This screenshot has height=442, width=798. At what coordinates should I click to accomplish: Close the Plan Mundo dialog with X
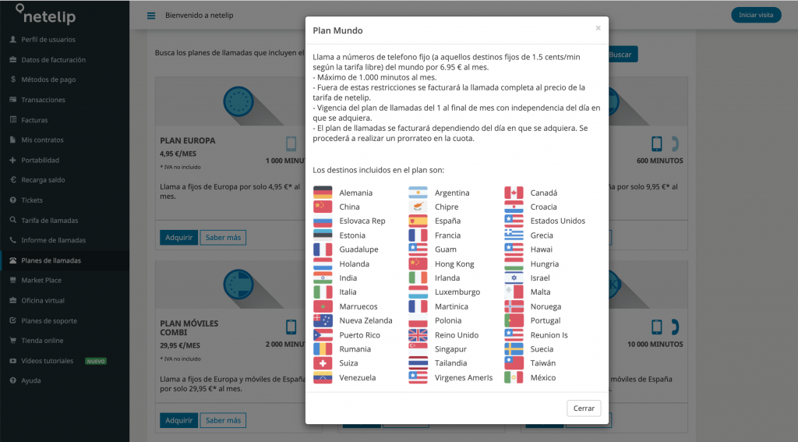click(x=598, y=28)
